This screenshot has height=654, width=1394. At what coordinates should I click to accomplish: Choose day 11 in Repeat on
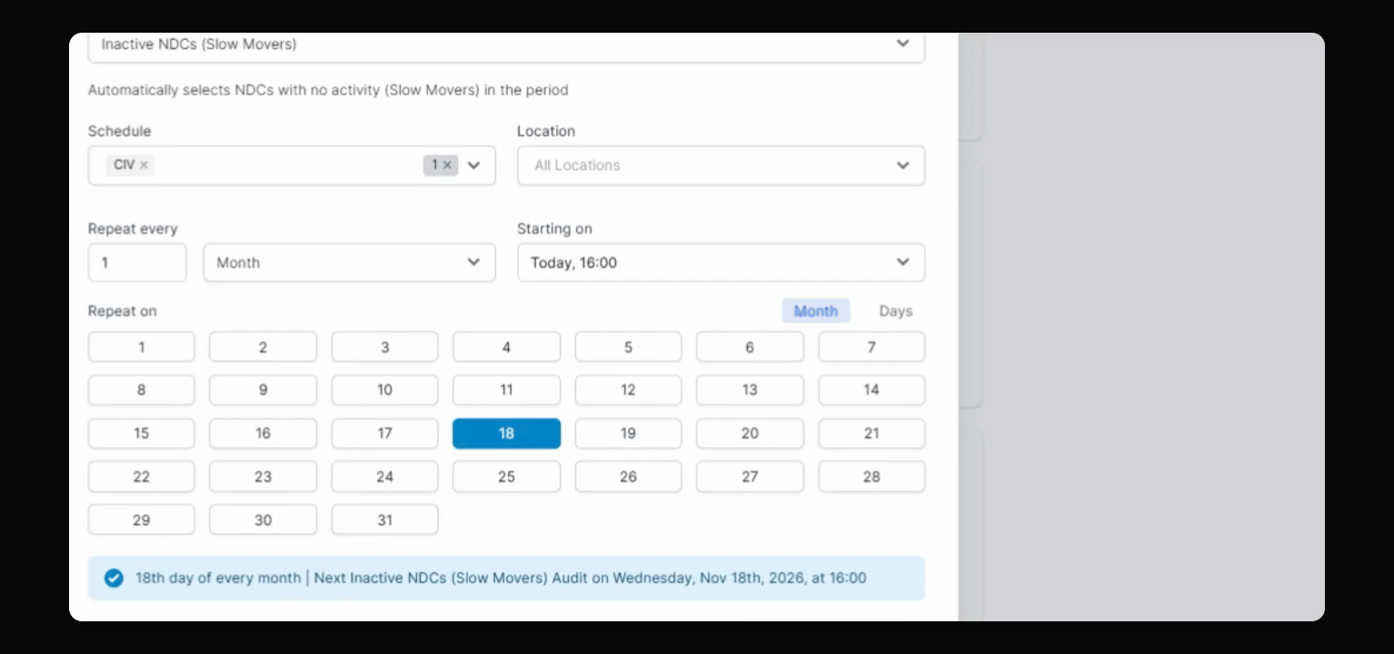click(506, 390)
